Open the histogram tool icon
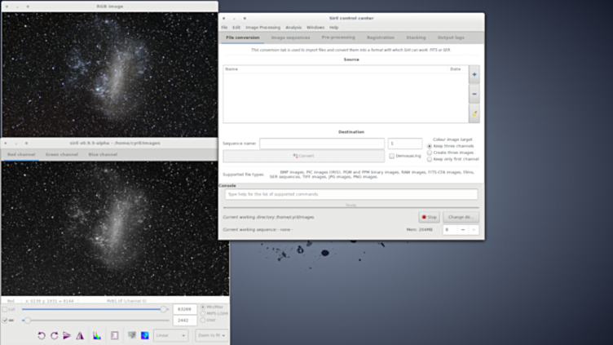This screenshot has height=345, width=613. tap(97, 335)
